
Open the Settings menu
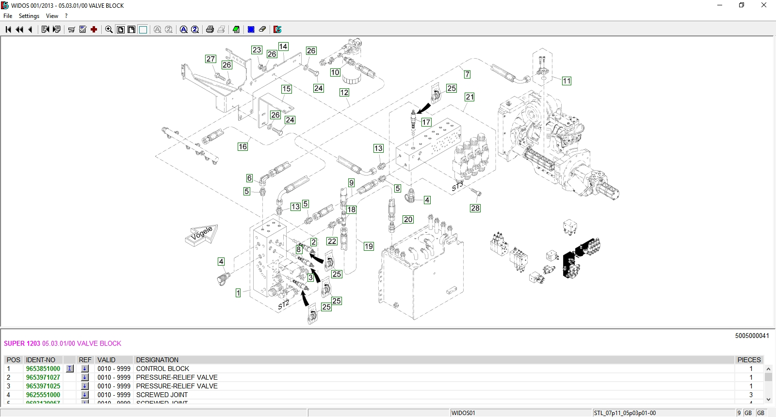tap(29, 16)
